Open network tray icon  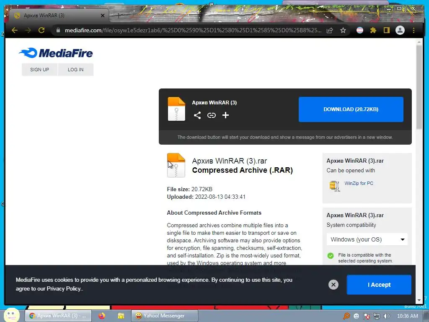point(377,316)
